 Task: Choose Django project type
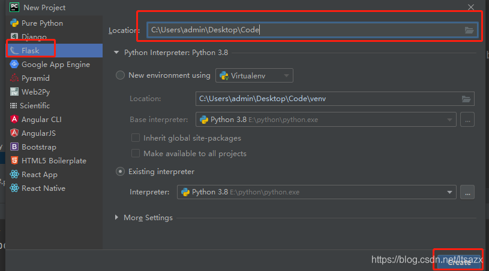click(x=54, y=36)
